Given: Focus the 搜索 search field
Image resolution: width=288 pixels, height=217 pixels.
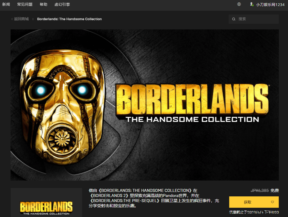Looking at the screenshot, I should coord(257,19).
